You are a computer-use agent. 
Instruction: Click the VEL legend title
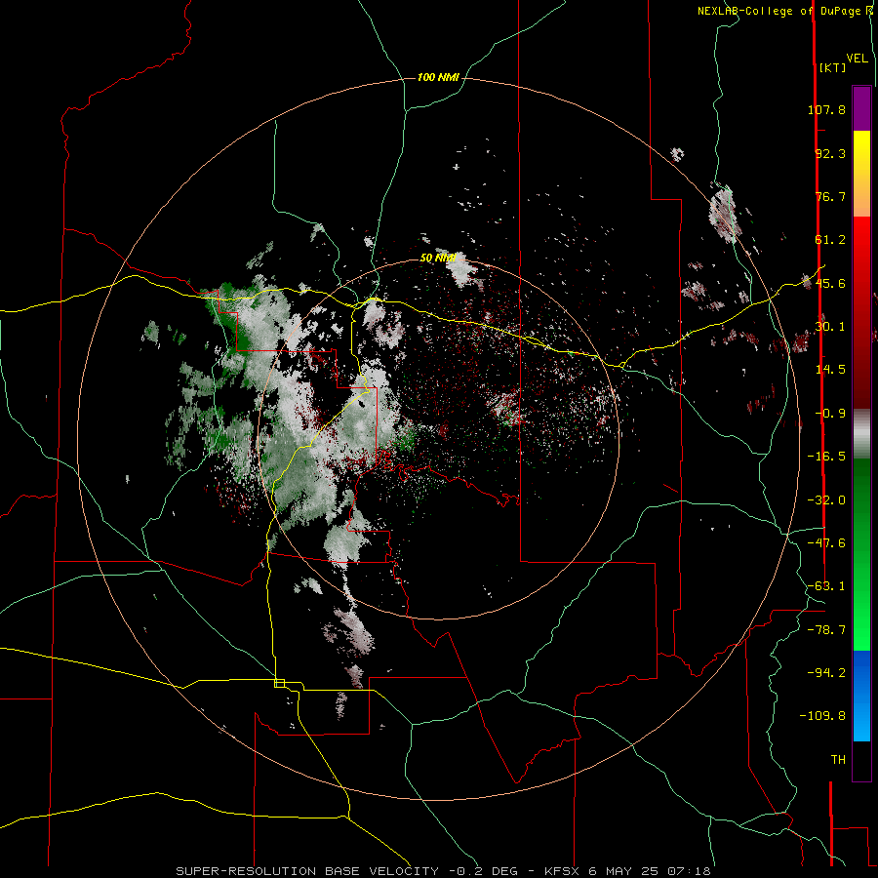pyautogui.click(x=858, y=59)
